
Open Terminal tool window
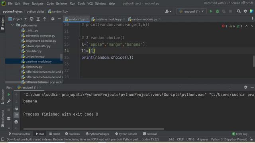pos(150,134)
